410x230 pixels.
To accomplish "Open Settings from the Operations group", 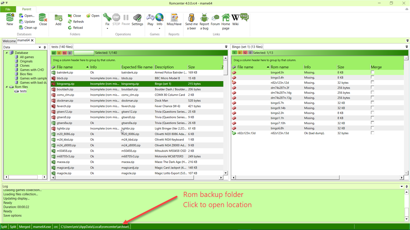I will point(137,19).
